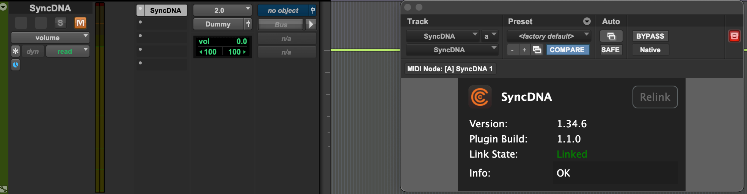Open the volume track view dropdown
Image resolution: width=747 pixels, height=194 pixels.
point(50,38)
